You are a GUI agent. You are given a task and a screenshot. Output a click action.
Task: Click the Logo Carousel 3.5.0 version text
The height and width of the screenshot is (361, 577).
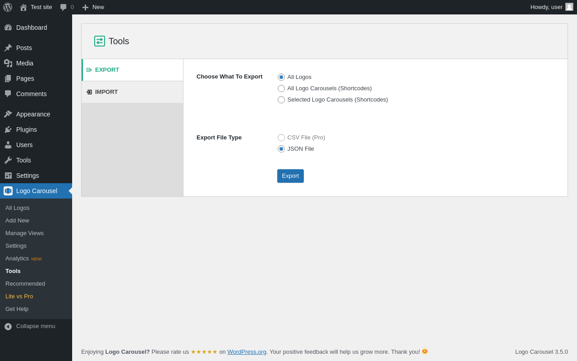pos(541,352)
